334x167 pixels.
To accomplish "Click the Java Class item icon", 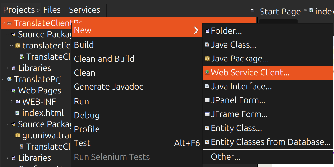I will pyautogui.click(x=207, y=45).
